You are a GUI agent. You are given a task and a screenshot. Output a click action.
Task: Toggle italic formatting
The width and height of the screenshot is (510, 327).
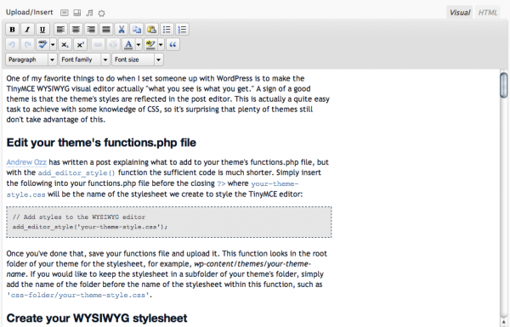[x=28, y=29]
